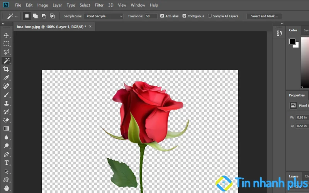
Task: Switch to the Layers panel tab
Action: click(294, 176)
